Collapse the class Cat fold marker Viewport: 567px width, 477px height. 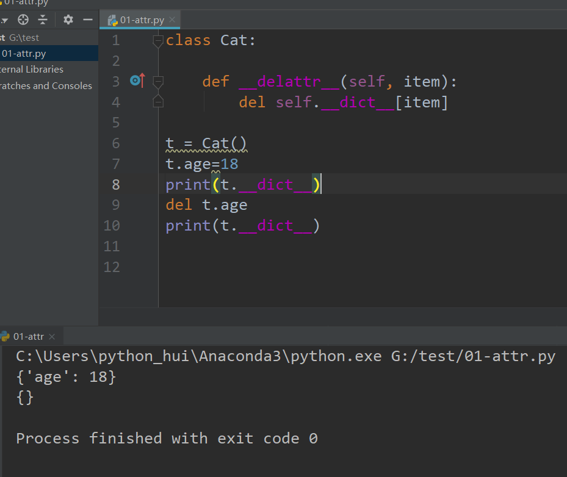(158, 40)
